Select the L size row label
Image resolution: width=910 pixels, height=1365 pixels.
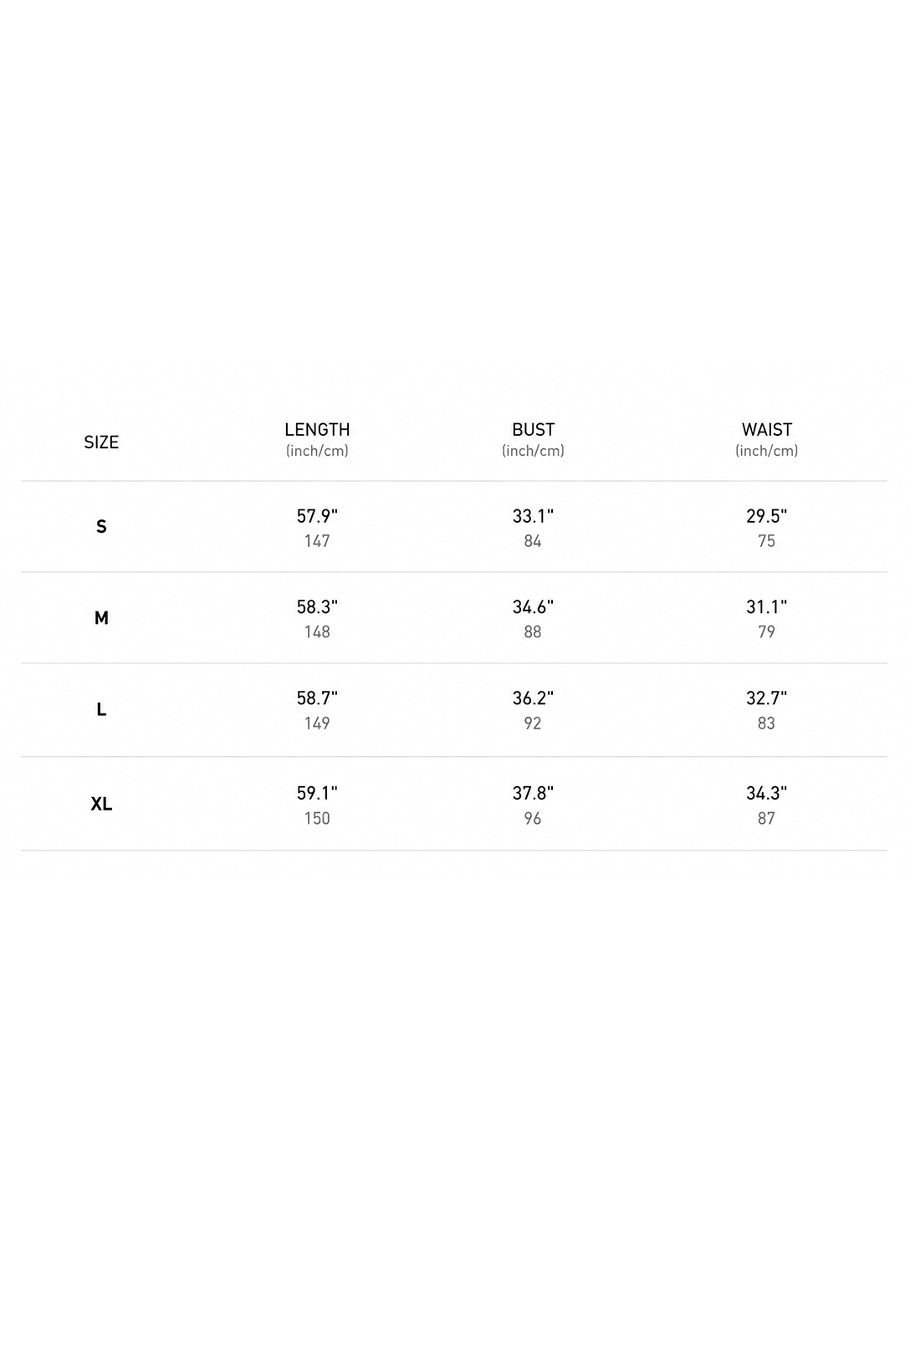(101, 709)
